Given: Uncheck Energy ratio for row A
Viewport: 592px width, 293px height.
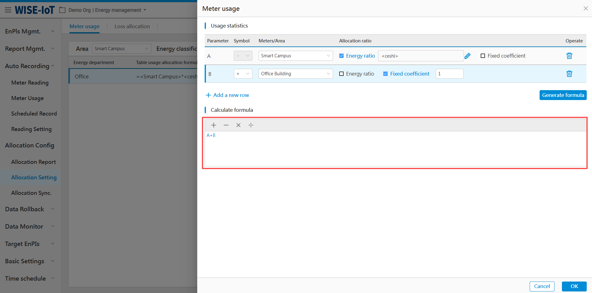Looking at the screenshot, I should click(341, 56).
